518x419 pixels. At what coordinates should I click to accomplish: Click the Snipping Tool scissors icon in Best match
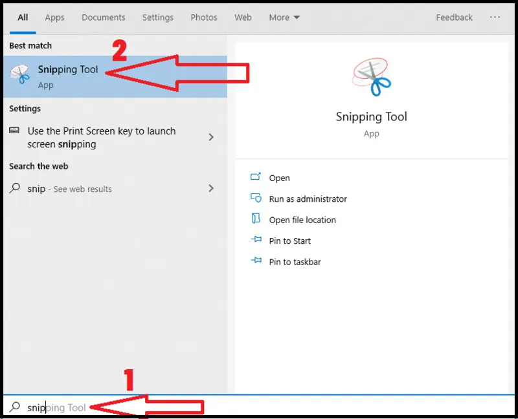[20, 75]
